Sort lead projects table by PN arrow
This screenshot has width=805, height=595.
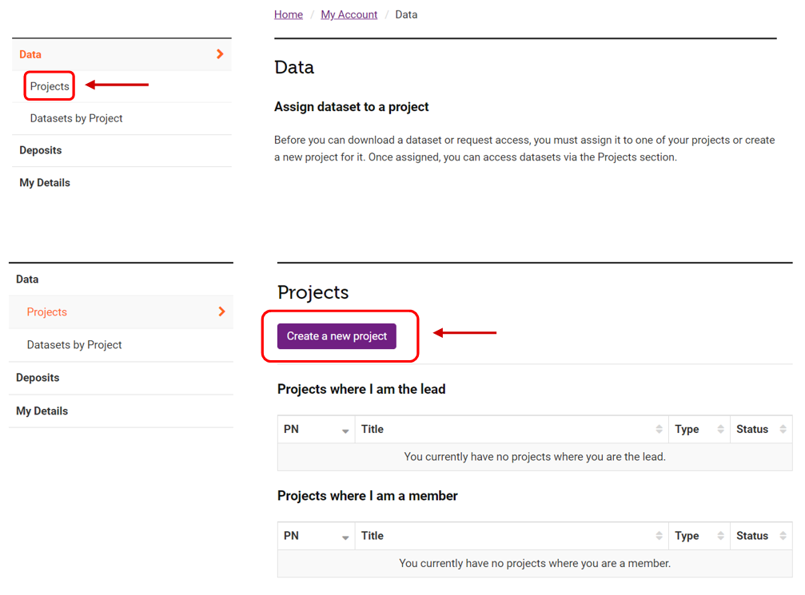tap(345, 431)
